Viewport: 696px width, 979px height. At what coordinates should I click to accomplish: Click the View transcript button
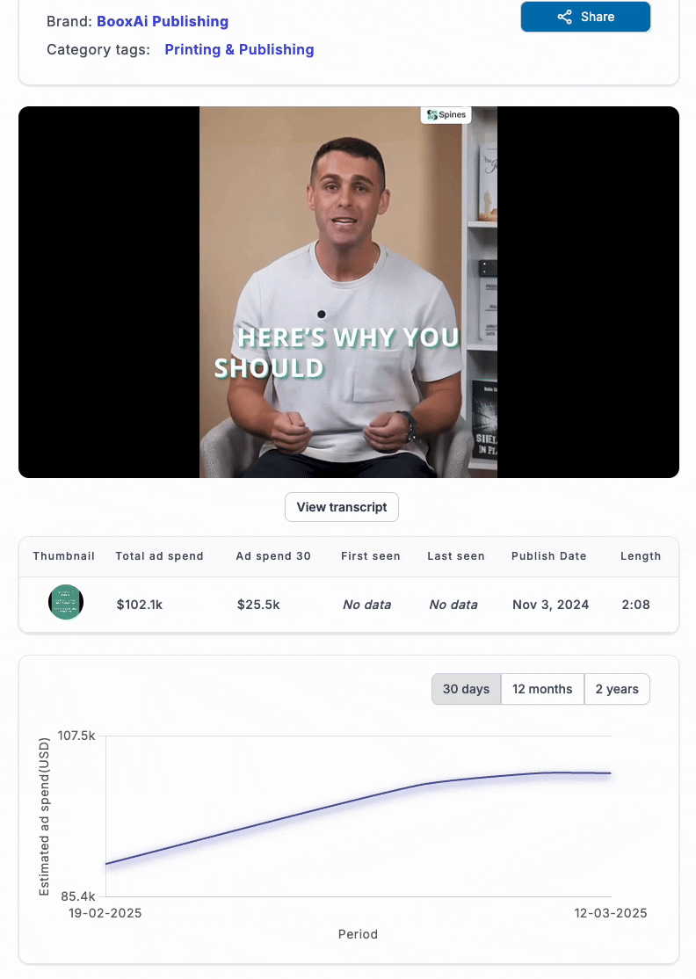click(x=342, y=507)
